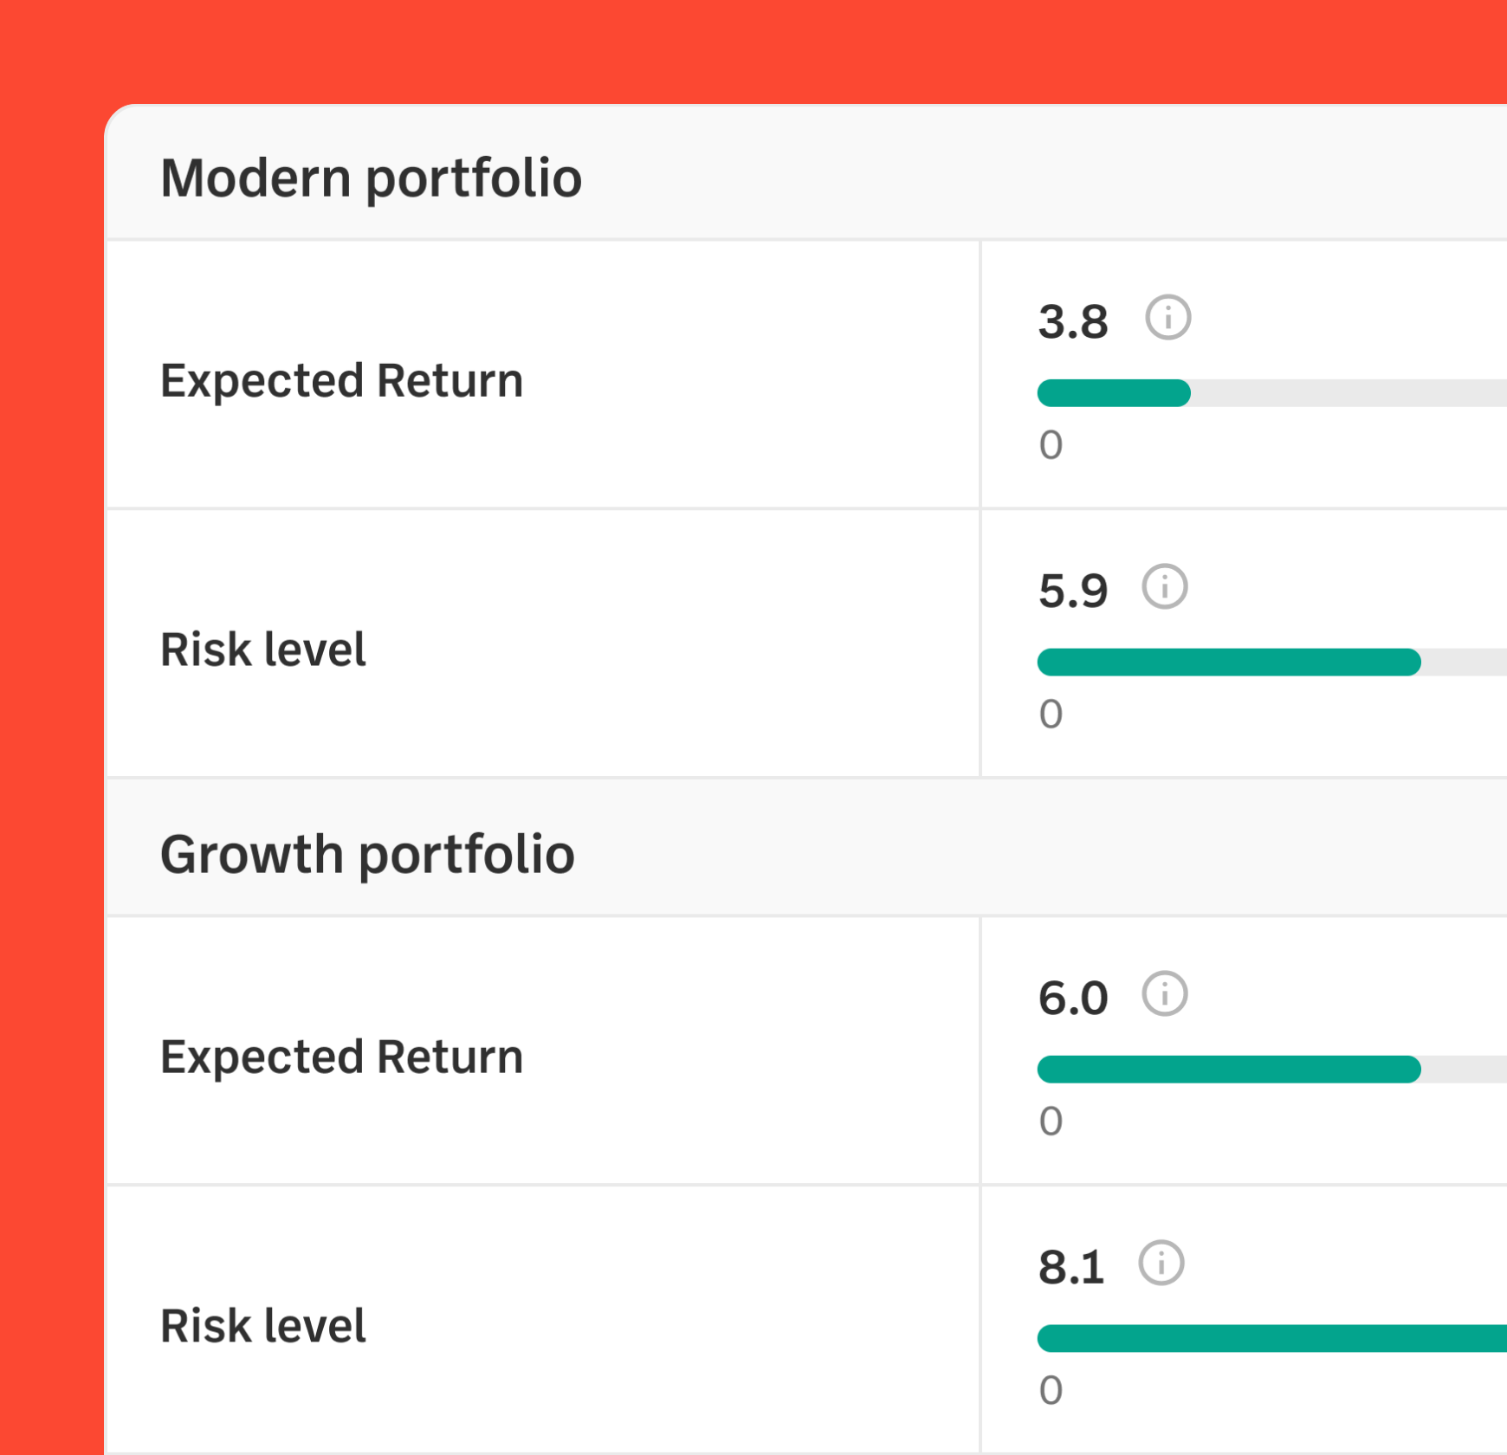The image size is (1507, 1455).
Task: Click Growth portfolio Risk level progress bar
Action: tap(1272, 1338)
